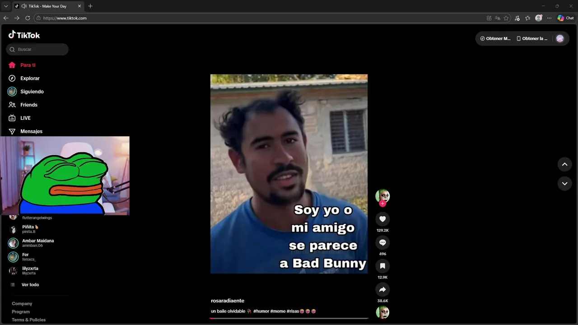Click the Explorar compass icon
The height and width of the screenshot is (325, 578).
[12, 78]
